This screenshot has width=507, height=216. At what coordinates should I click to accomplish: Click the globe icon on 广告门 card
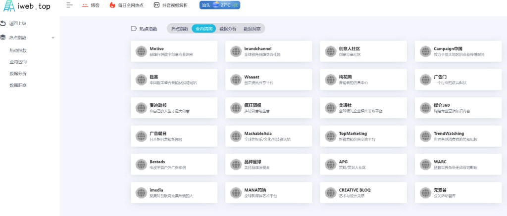pos(425,80)
